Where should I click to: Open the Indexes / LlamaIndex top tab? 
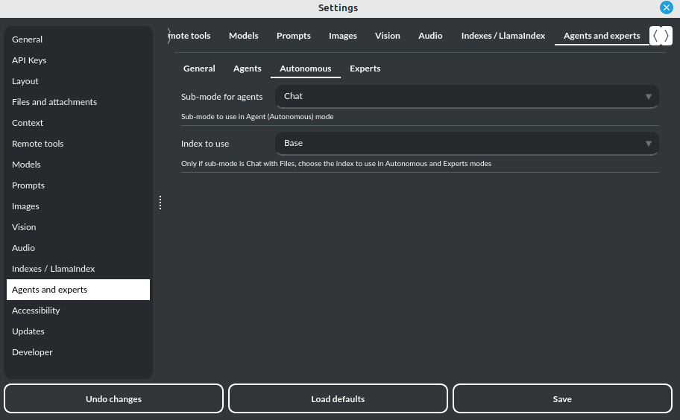[503, 36]
